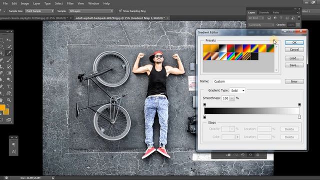Change the screen mode icon in toolbox
The height and width of the screenshot is (180, 320).
[8, 120]
